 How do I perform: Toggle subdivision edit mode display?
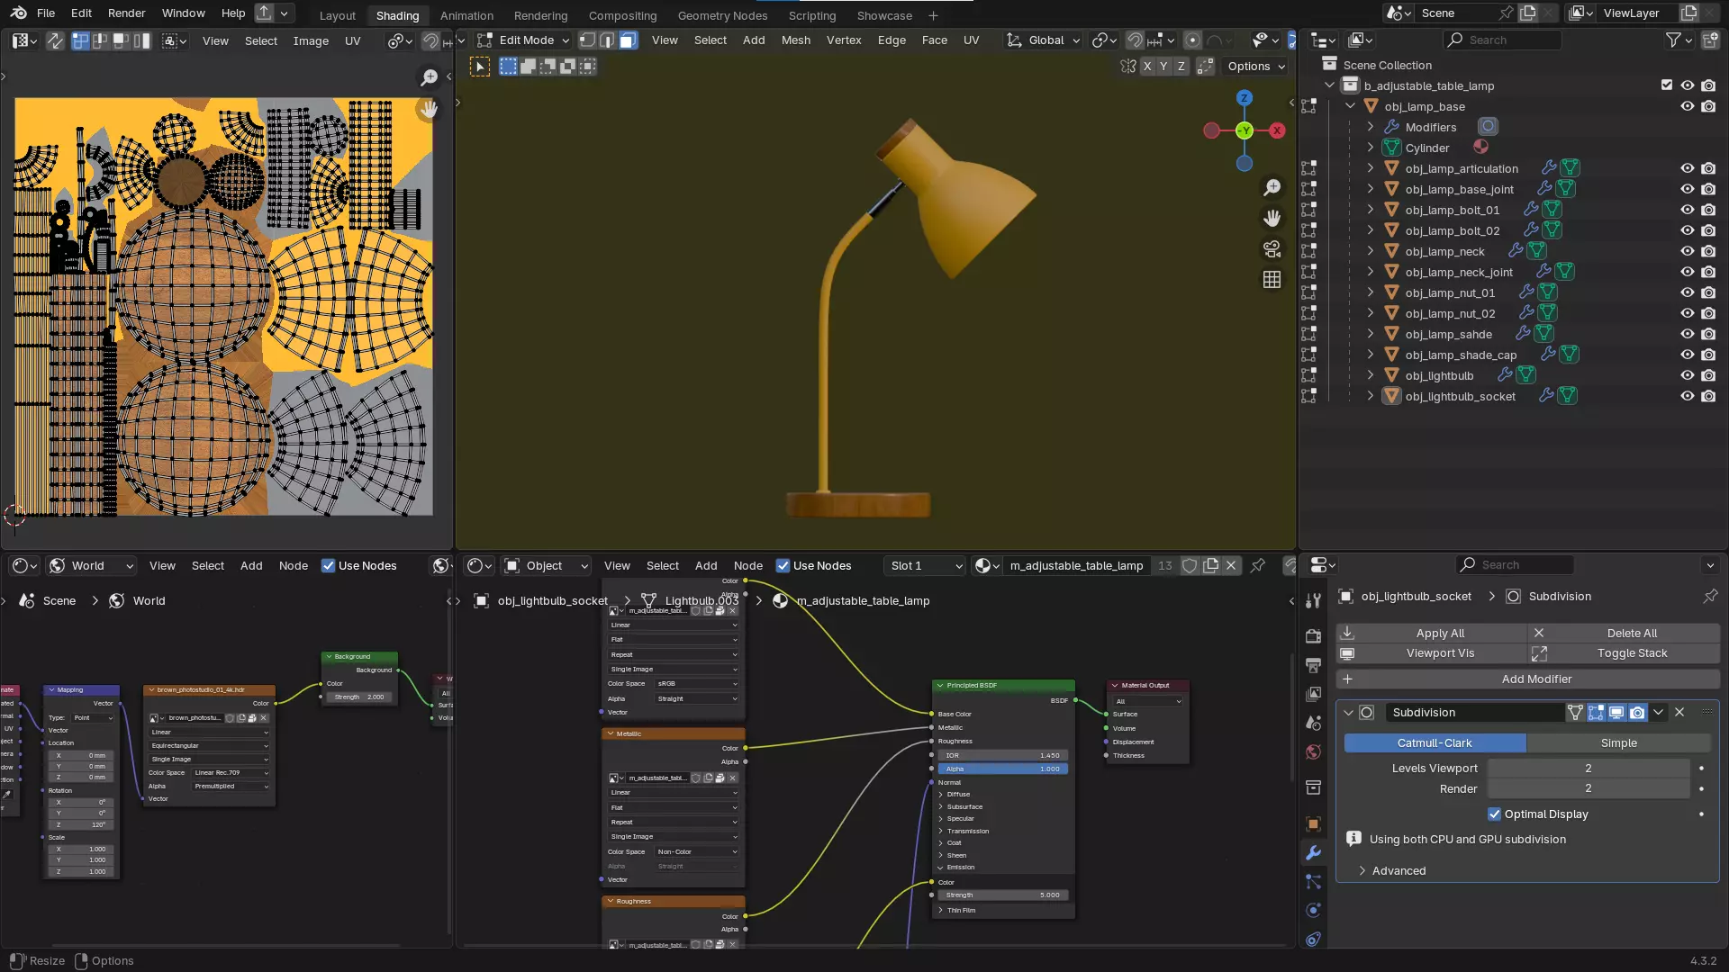pyautogui.click(x=1596, y=712)
